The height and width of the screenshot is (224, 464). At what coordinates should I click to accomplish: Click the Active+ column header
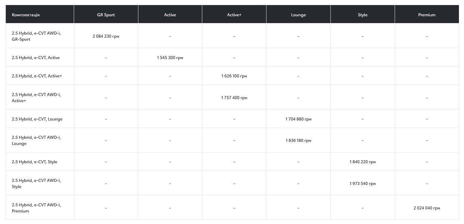pyautogui.click(x=234, y=15)
